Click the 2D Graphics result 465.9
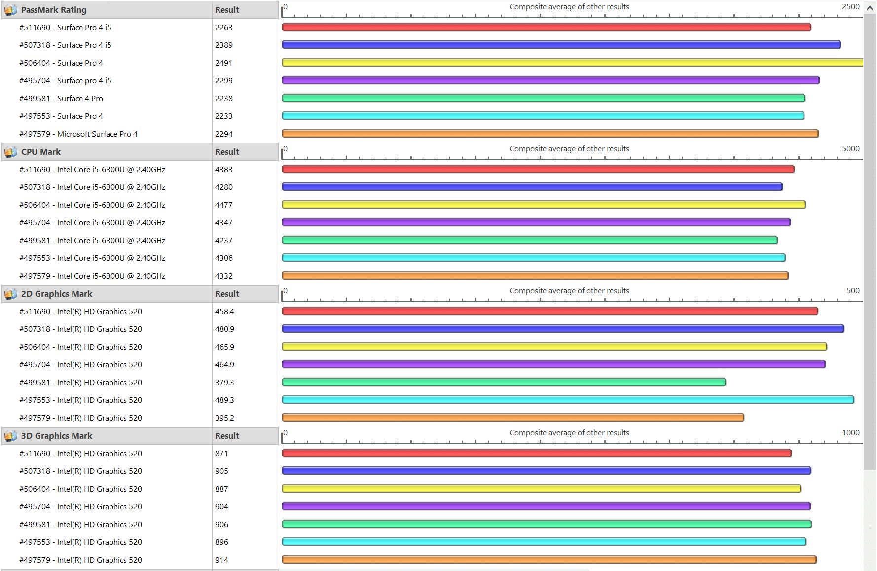 point(224,347)
